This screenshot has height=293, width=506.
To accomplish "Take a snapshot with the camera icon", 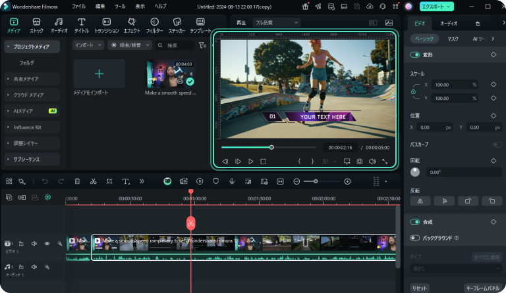I will point(360,162).
